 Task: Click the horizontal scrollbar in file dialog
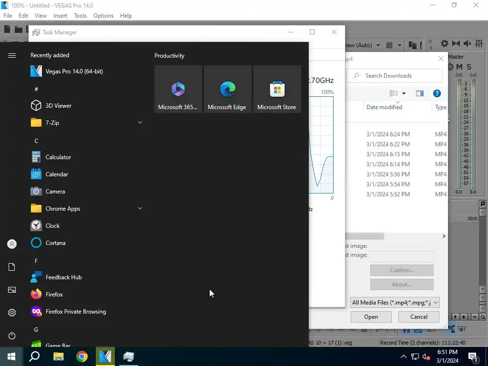tap(365, 236)
